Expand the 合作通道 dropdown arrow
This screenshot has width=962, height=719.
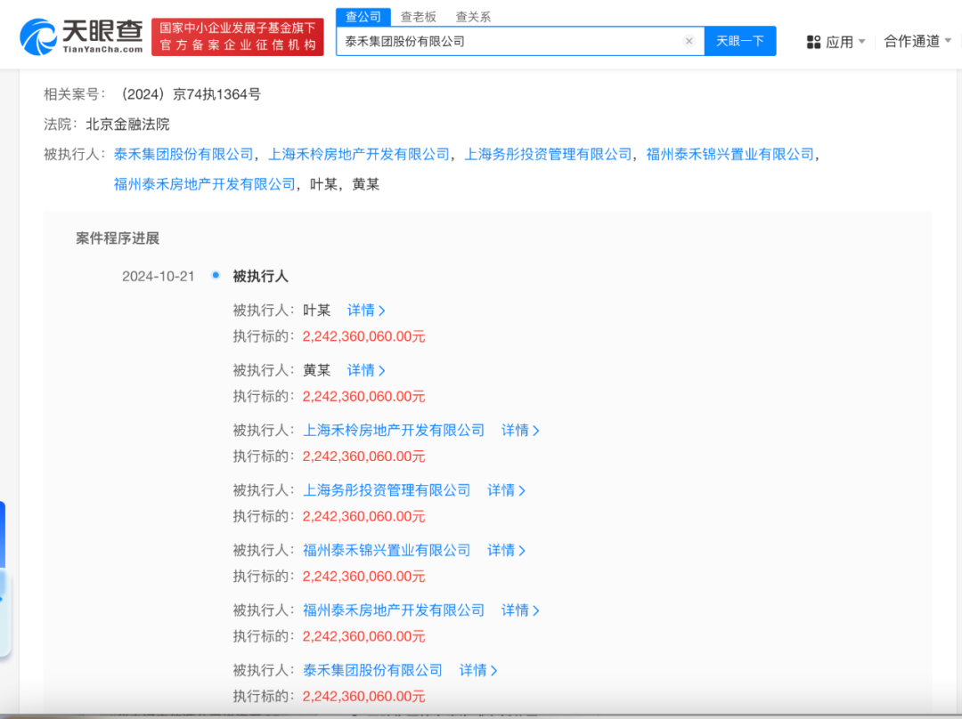point(948,41)
